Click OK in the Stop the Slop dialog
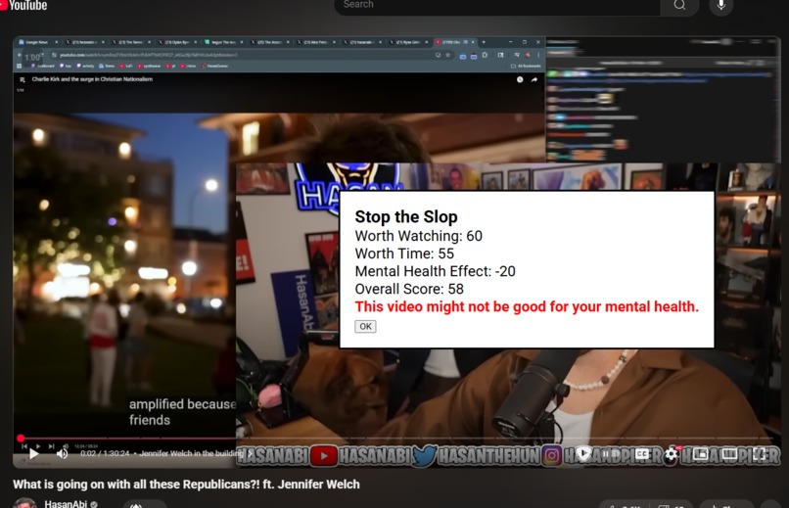The height and width of the screenshot is (508, 789). 365,326
